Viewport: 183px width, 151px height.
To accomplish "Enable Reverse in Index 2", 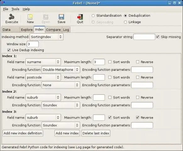I will [x=138, y=98].
